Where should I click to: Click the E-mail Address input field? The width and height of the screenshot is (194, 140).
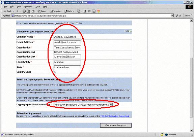67,42
